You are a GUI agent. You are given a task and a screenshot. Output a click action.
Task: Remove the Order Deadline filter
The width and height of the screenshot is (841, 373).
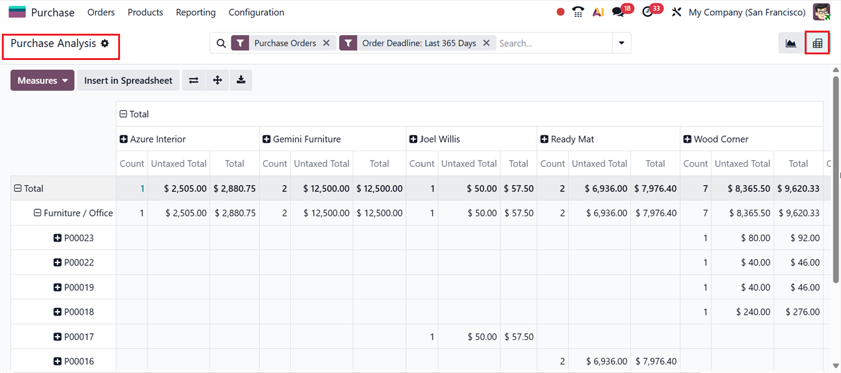click(486, 43)
